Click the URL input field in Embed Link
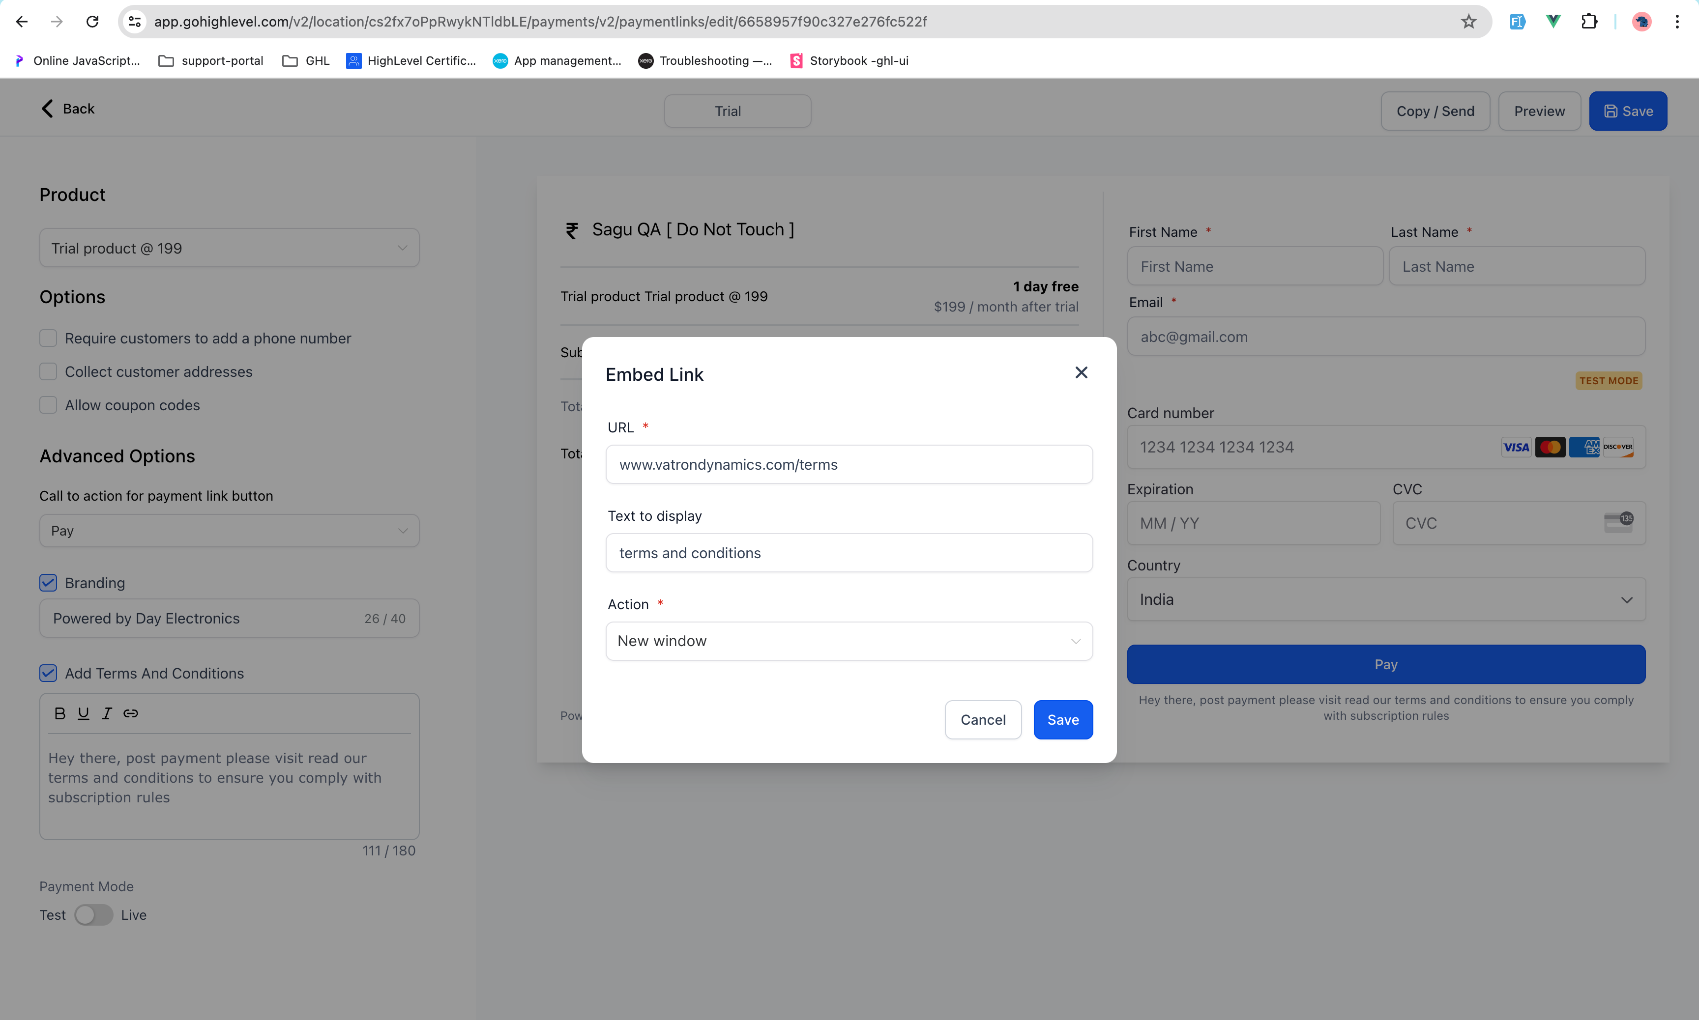The width and height of the screenshot is (1699, 1020). click(849, 463)
